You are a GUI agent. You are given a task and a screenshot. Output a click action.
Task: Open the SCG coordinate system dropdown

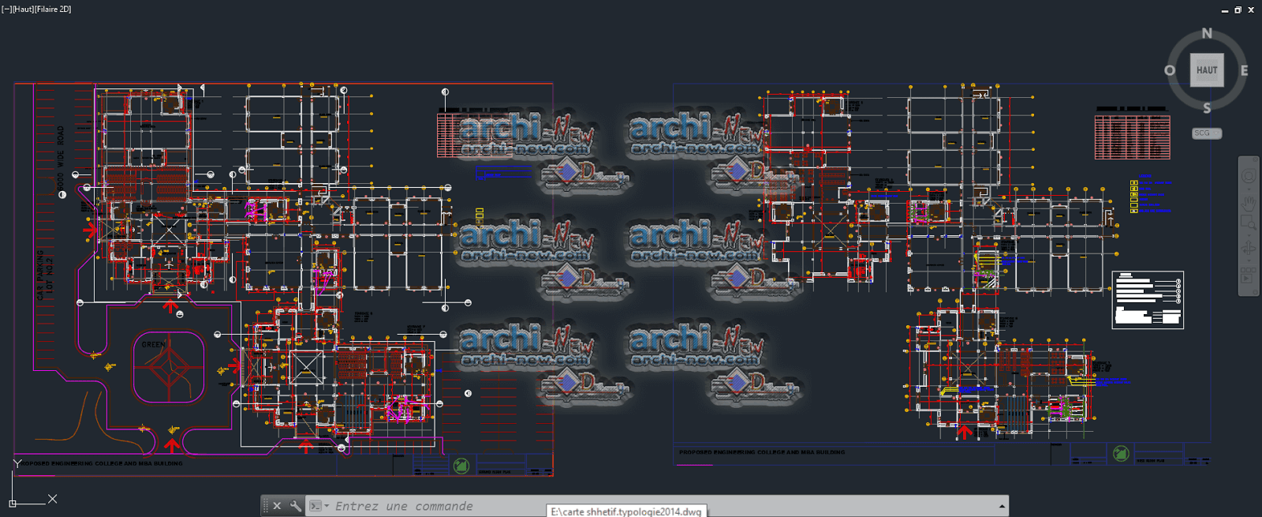click(x=1207, y=133)
